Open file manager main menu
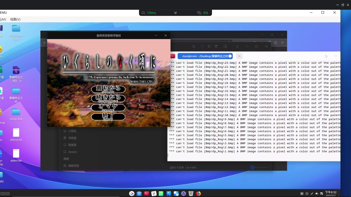 (237, 46)
